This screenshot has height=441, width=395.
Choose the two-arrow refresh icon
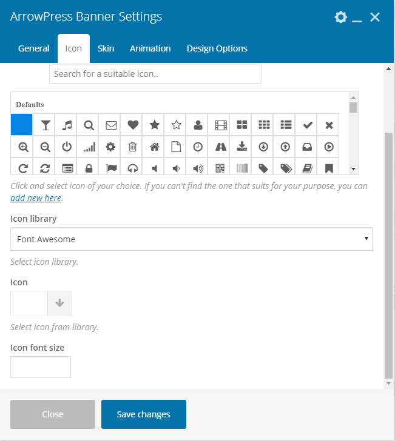(x=45, y=168)
